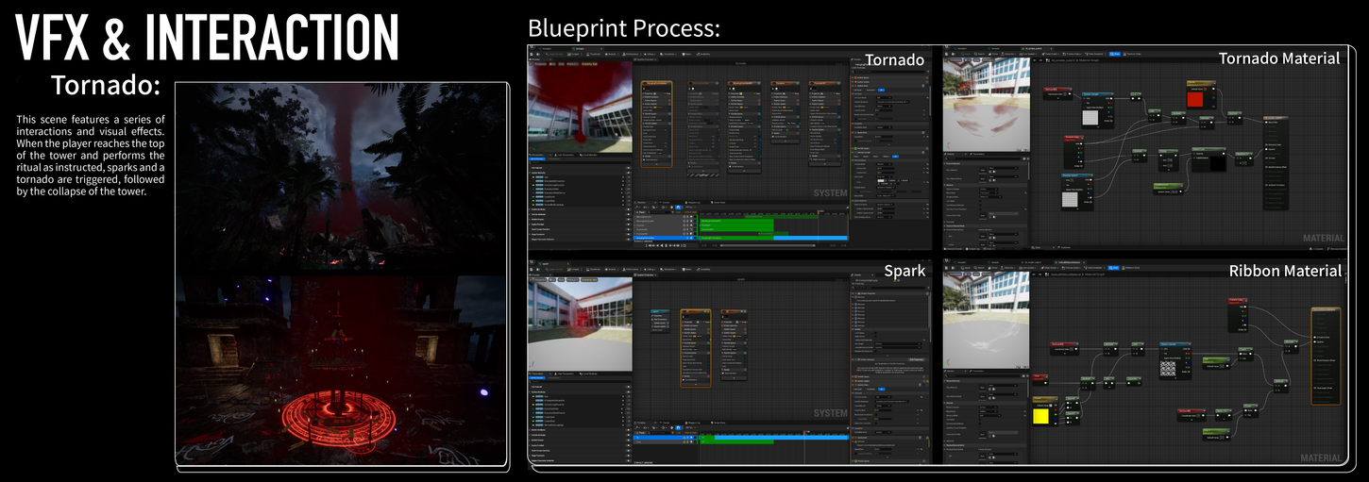Click the 'VFX & INTERACTION' title
Screen dimensions: 1369x482
pos(208,39)
